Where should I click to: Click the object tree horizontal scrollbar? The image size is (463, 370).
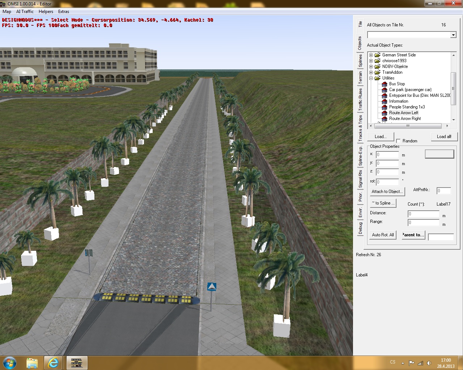(x=408, y=126)
